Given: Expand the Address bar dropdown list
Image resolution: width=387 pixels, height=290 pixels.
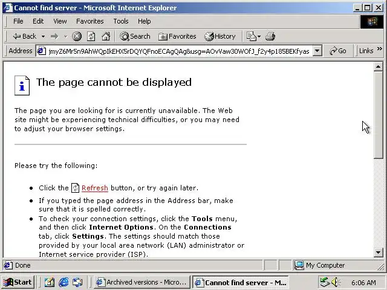Looking at the screenshot, I should pos(317,51).
